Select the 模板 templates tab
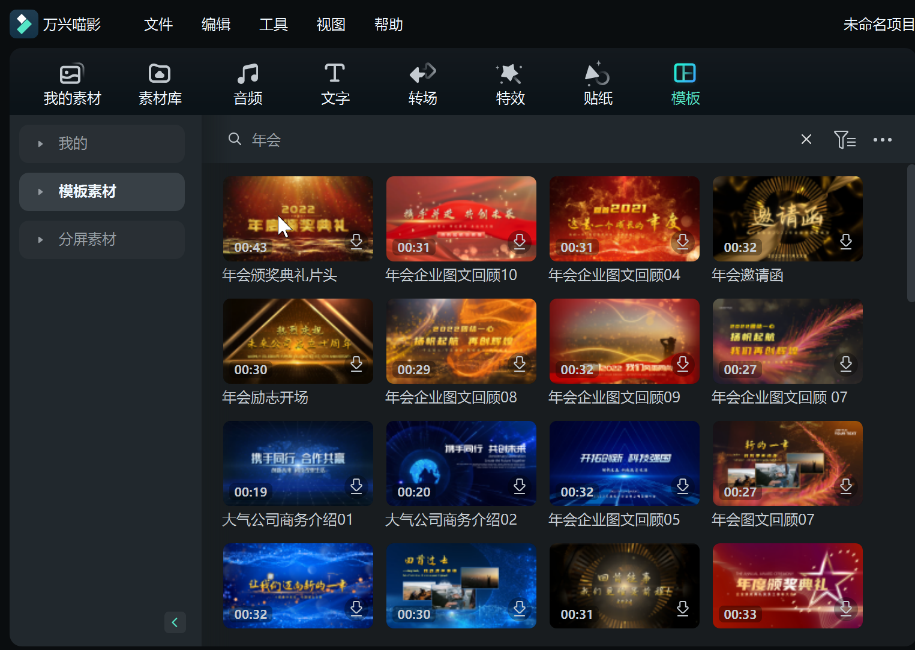The height and width of the screenshot is (650, 915). pos(685,83)
